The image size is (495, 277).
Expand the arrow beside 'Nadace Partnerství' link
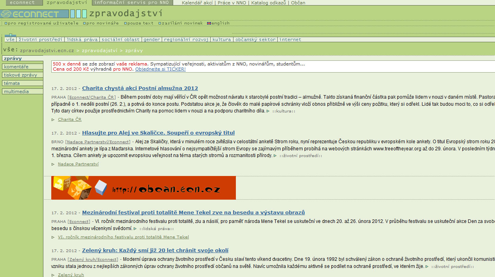click(53, 164)
